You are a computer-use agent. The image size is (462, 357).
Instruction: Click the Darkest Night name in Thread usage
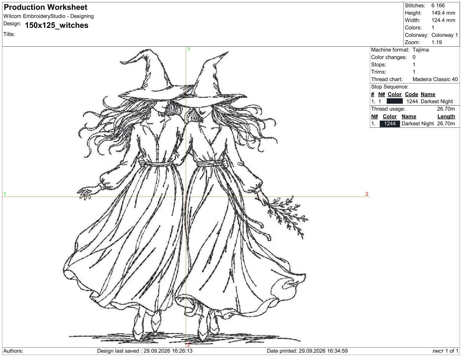tap(418, 124)
